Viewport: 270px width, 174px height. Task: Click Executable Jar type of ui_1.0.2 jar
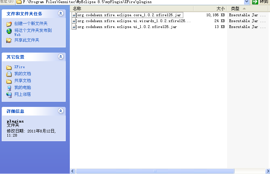coord(247,27)
